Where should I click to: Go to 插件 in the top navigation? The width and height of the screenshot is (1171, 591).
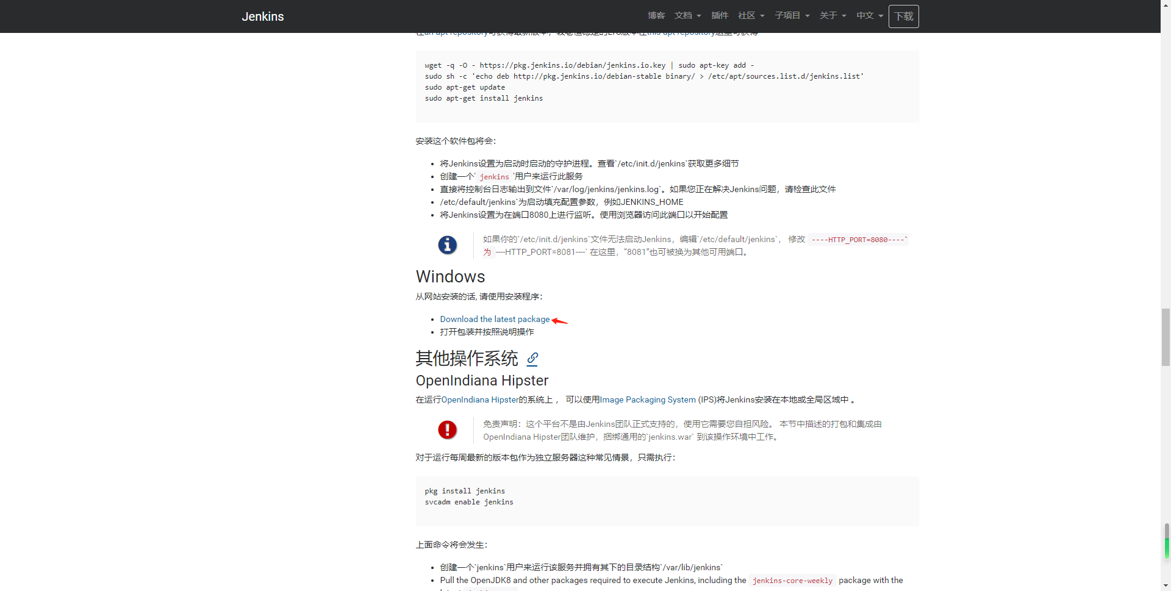pos(720,16)
